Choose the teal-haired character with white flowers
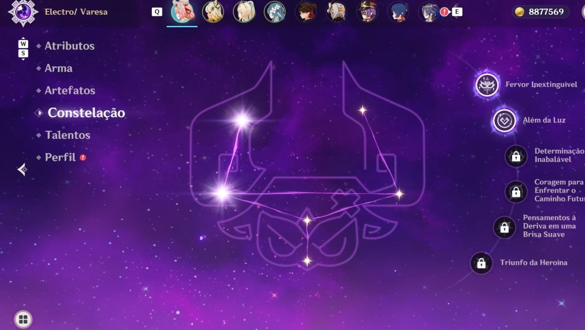Image resolution: width=585 pixels, height=330 pixels. pyautogui.click(x=275, y=12)
